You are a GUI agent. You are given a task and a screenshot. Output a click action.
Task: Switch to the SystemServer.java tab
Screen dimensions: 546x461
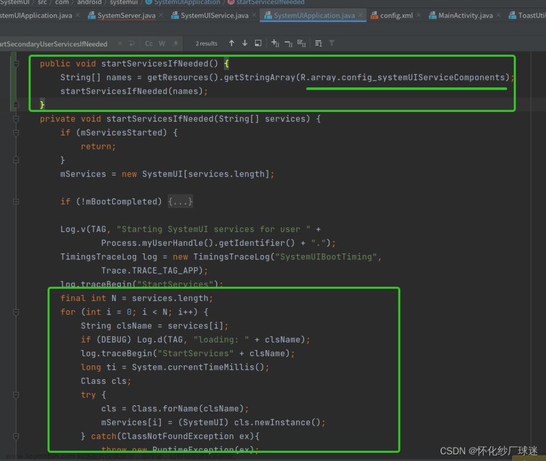pyautogui.click(x=127, y=15)
